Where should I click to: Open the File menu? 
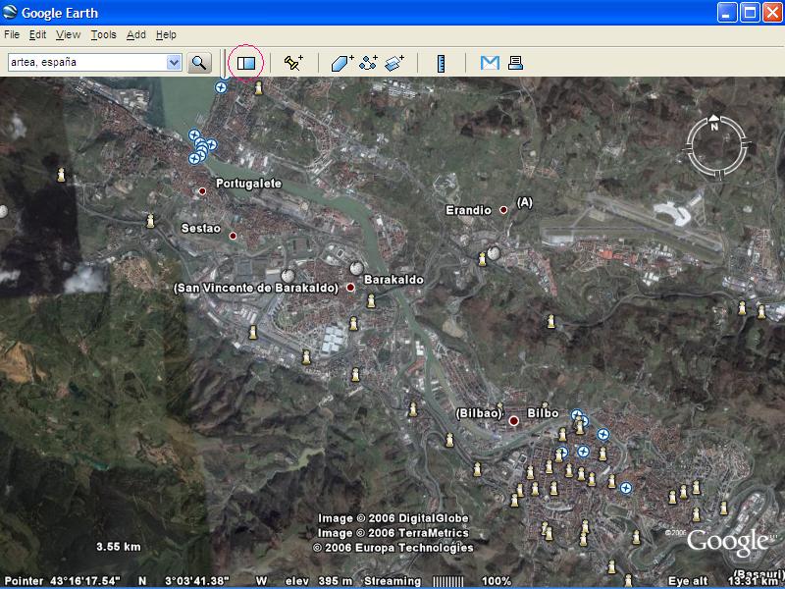[x=12, y=34]
